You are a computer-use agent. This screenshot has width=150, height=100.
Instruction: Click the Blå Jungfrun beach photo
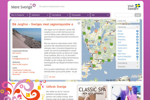tap(27, 38)
